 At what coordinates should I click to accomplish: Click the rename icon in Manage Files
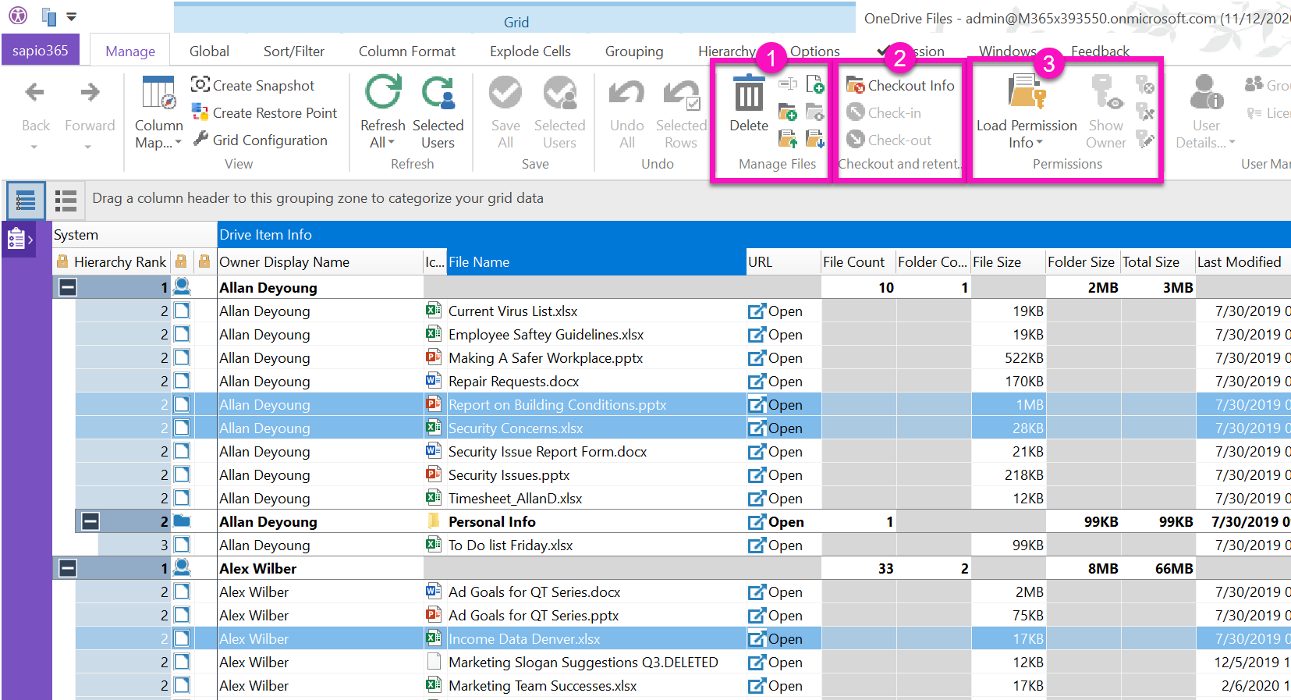pos(788,84)
